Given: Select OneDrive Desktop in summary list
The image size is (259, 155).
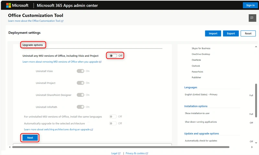Looking at the screenshot, I should coord(201,54).
